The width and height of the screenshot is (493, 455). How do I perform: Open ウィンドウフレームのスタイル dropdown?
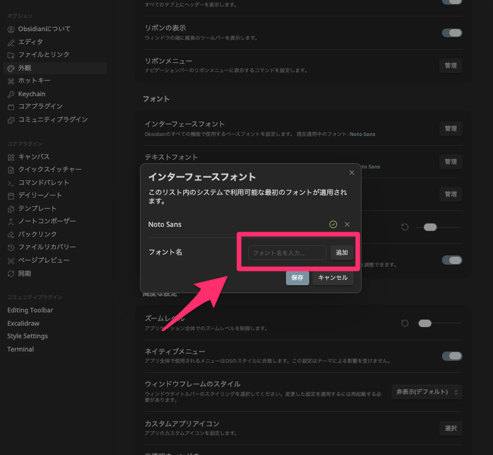click(427, 392)
